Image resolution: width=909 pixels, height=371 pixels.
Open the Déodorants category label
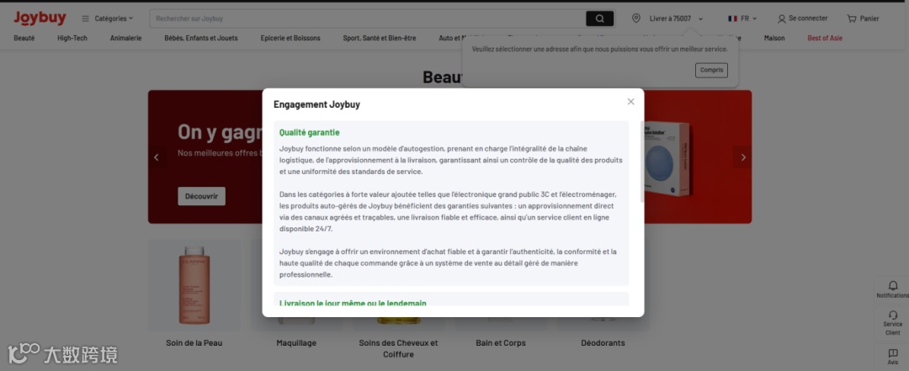tap(603, 343)
